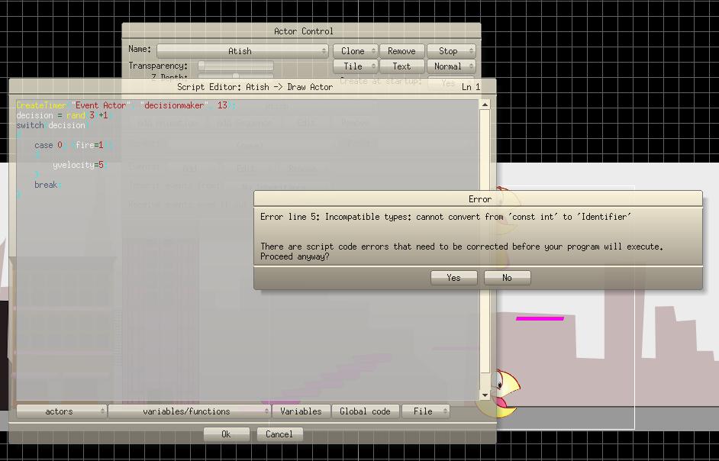The width and height of the screenshot is (719, 461).
Task: Click the Script Editor title bar
Action: point(252,87)
